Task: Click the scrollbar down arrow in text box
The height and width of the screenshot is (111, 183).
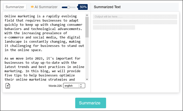Action: tap(87, 79)
